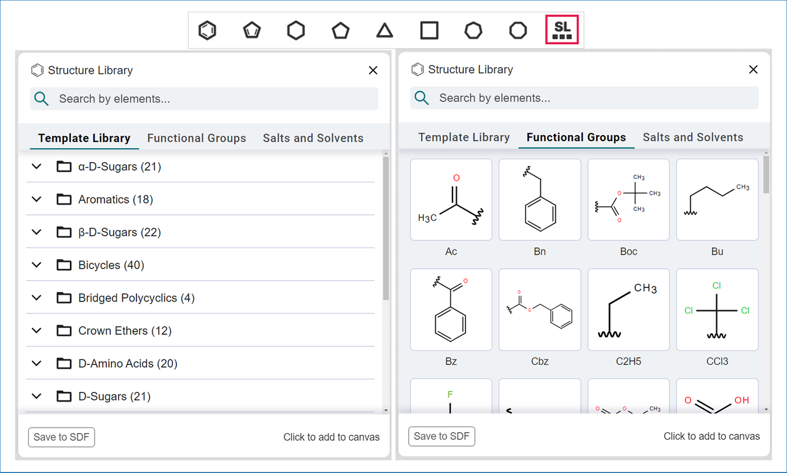Switch to Salts and Solvents tab in right panel
This screenshot has height=473, width=787.
[693, 138]
